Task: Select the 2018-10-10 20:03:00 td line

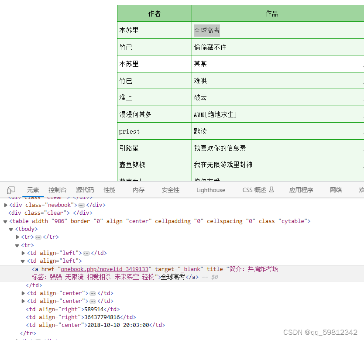Action: tap(96, 325)
